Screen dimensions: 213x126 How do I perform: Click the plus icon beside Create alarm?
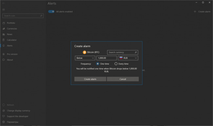coord(195,12)
